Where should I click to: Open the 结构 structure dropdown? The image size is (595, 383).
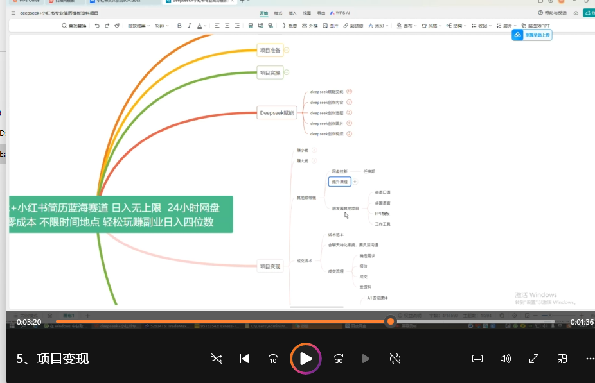456,26
